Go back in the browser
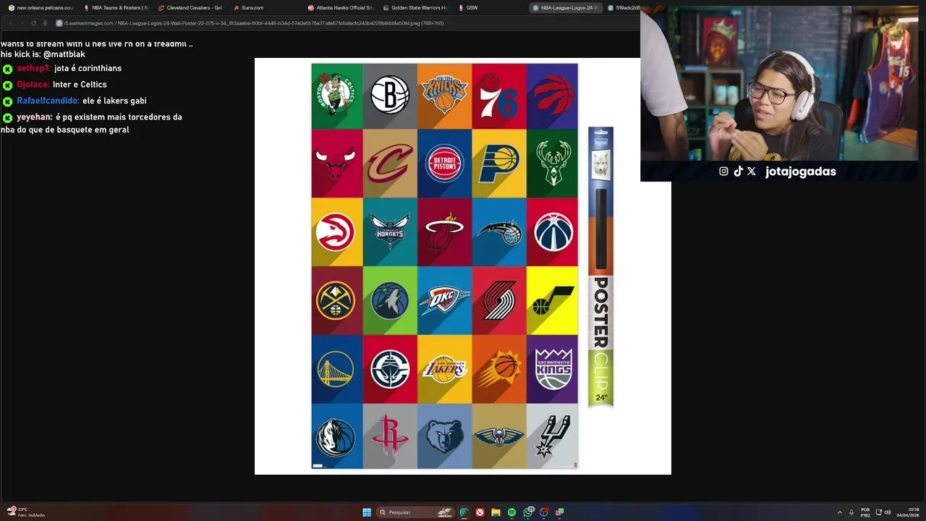Viewport: 926px width, 521px height. click(10, 23)
